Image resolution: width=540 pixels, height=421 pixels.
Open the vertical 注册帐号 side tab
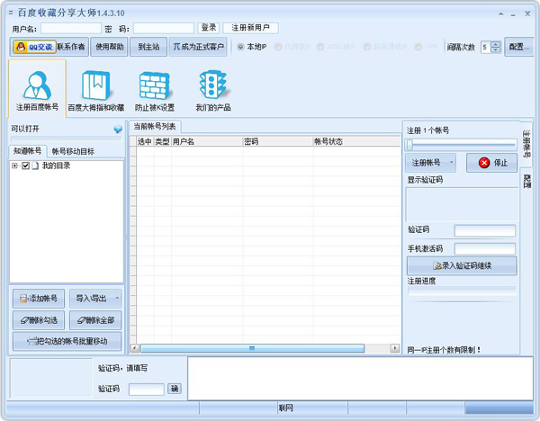click(526, 144)
